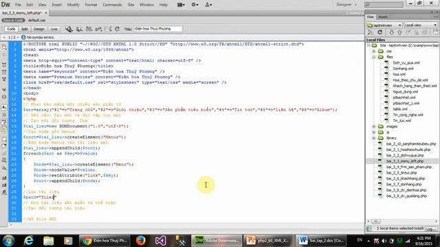Edit the document Title field
The width and height of the screenshot is (440, 247).
(x=157, y=29)
